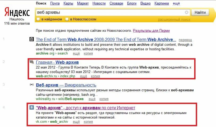This screenshot has width=216, height=127.
Task: Click the VK favicon in result 4
Action: click(32, 107)
